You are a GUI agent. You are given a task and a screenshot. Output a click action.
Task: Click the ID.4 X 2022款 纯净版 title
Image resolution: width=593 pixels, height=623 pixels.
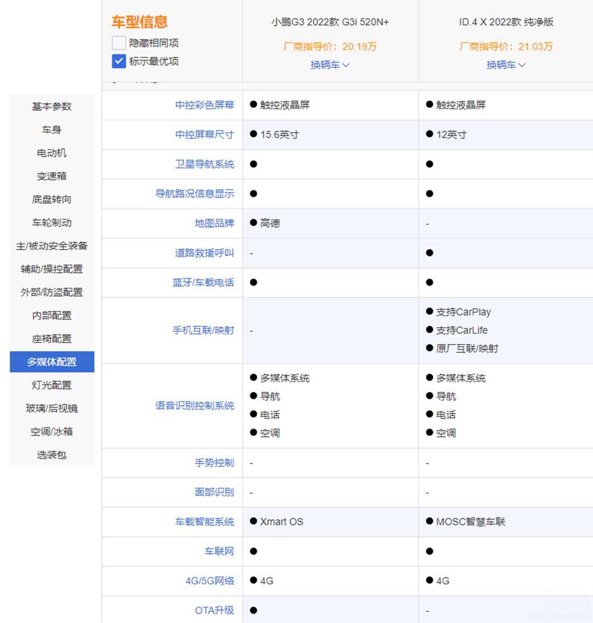(506, 23)
